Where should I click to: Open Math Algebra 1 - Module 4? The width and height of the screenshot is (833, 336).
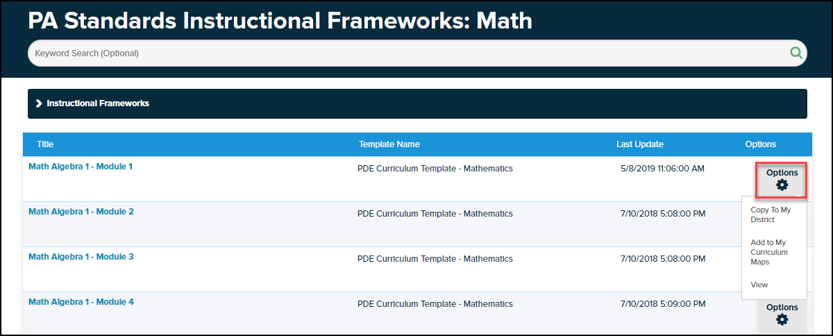(x=81, y=302)
